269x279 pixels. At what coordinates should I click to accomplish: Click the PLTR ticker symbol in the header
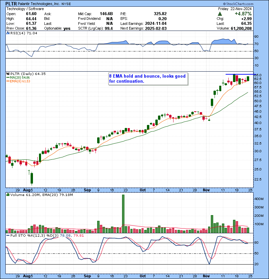click(x=11, y=4)
